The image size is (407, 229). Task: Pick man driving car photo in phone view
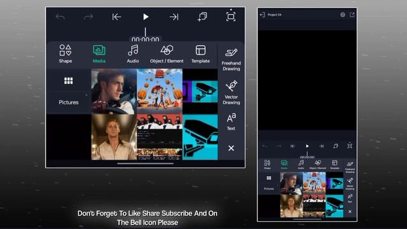pyautogui.click(x=291, y=183)
